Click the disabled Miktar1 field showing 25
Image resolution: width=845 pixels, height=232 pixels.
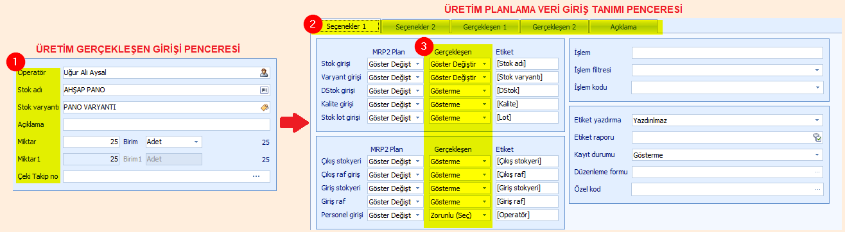[92, 159]
